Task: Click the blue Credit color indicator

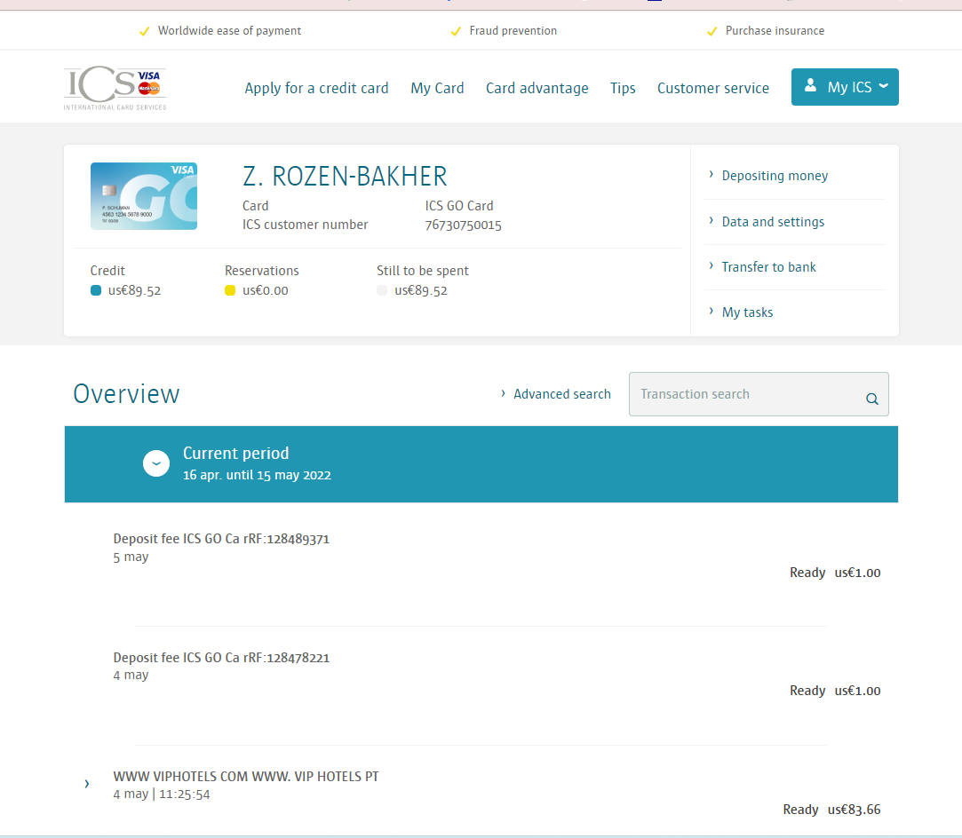Action: tap(96, 290)
